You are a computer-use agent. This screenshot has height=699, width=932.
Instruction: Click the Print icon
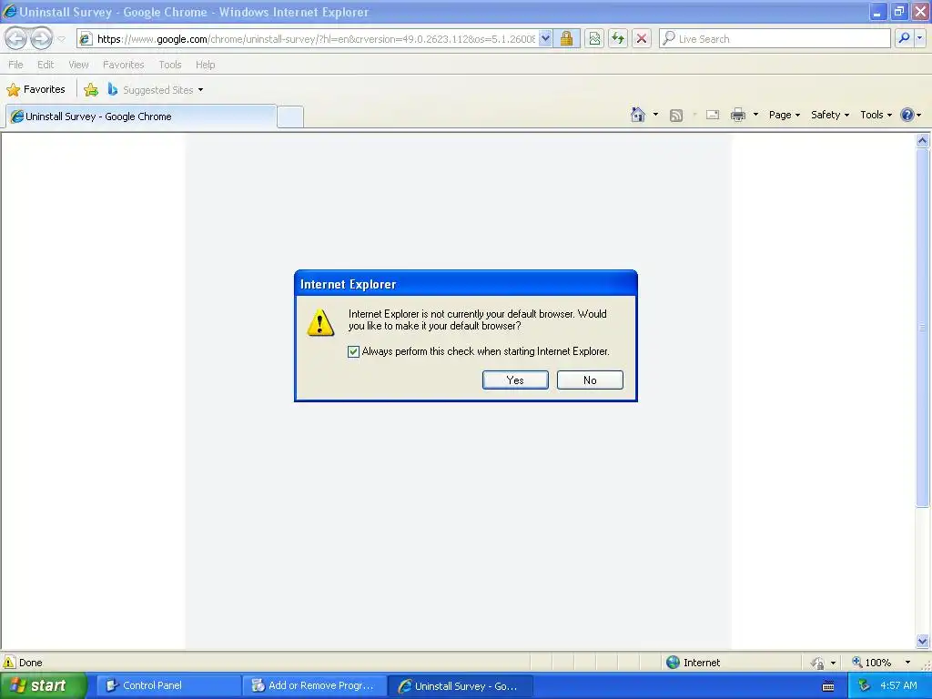(737, 115)
